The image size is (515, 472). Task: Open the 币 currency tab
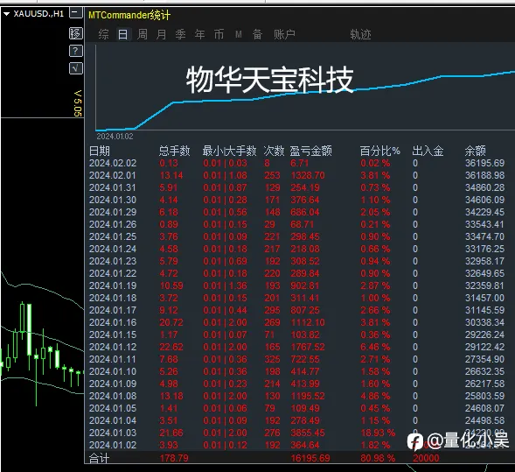[x=219, y=34]
